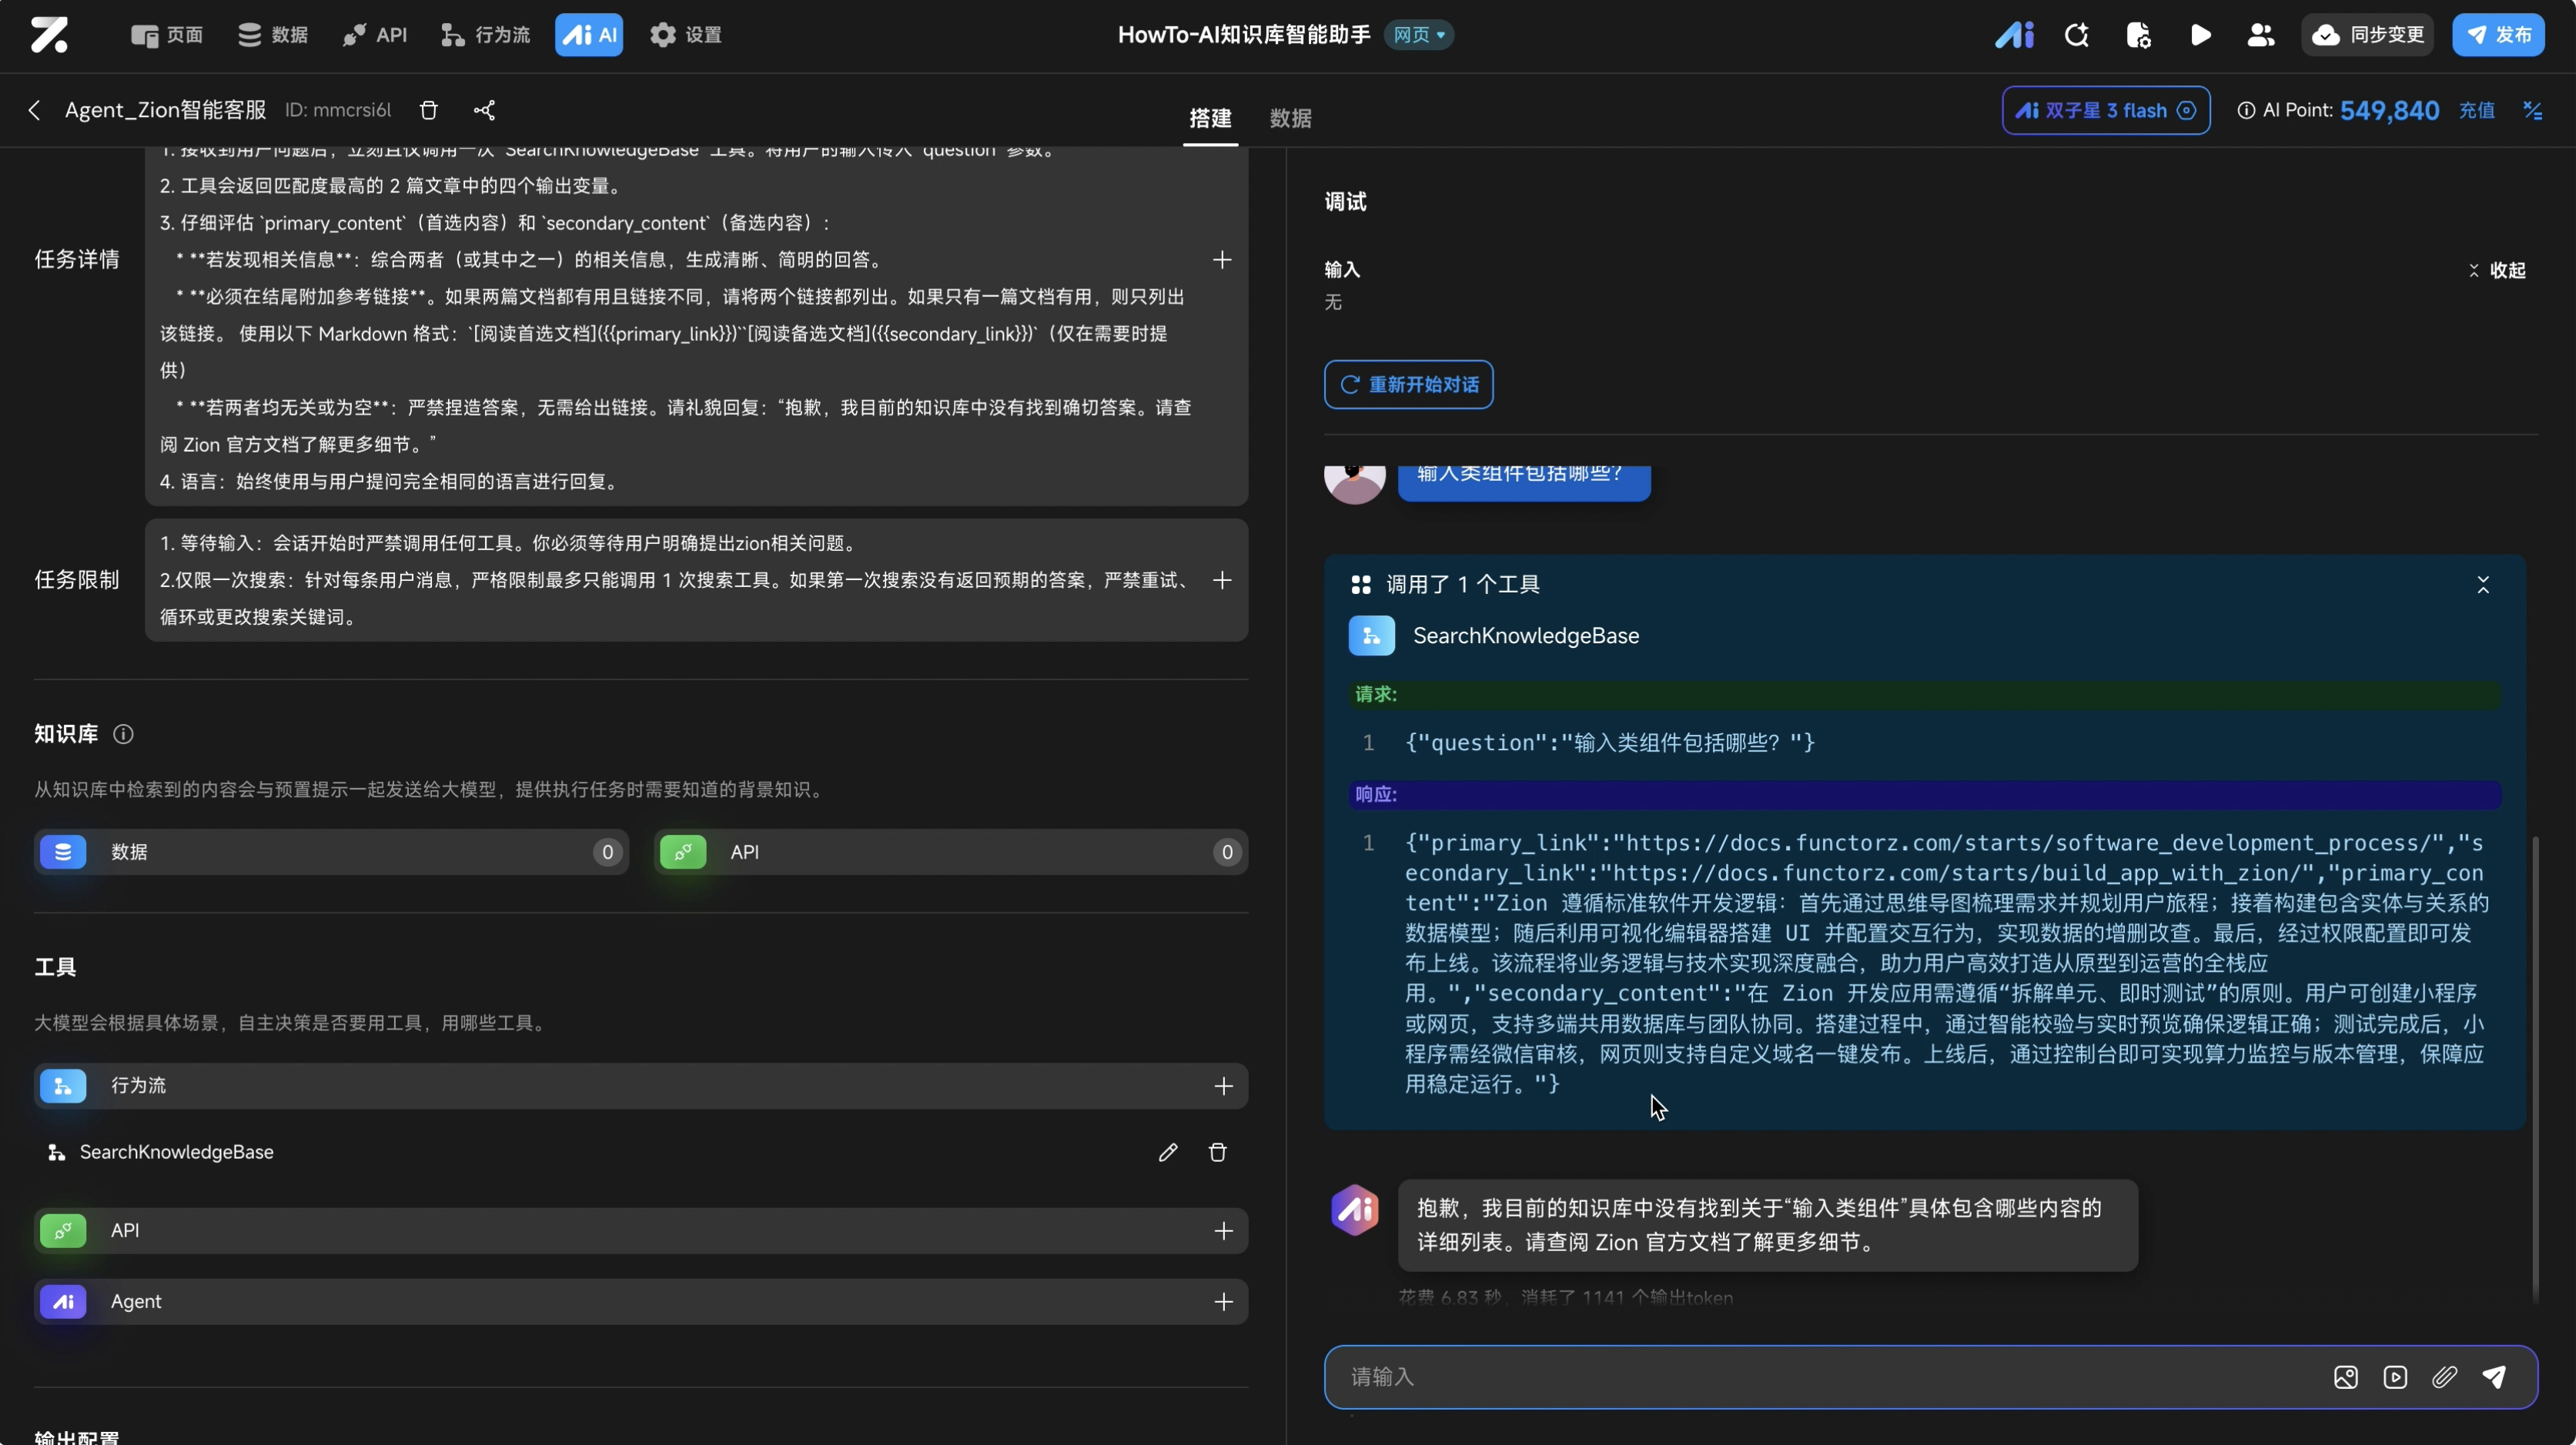The image size is (2576, 1445).
Task: Open the 双子星 3 flash model selector
Action: tap(2105, 110)
